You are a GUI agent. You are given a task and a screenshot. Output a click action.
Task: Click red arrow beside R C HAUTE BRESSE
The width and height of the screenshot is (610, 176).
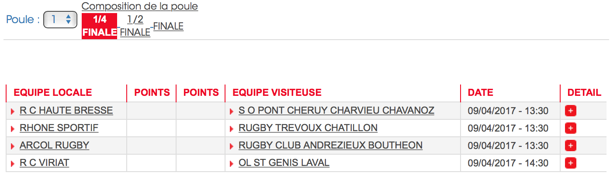[13, 112]
